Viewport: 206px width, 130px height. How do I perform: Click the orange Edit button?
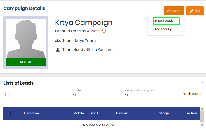tap(195, 11)
